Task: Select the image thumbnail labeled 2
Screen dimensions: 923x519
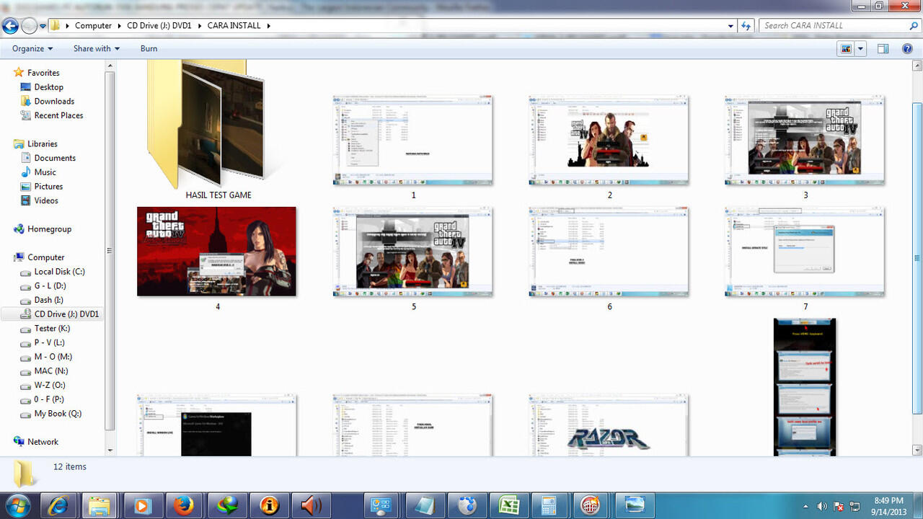Action: pyautogui.click(x=609, y=141)
